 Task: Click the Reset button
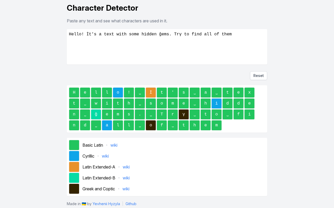(258, 76)
